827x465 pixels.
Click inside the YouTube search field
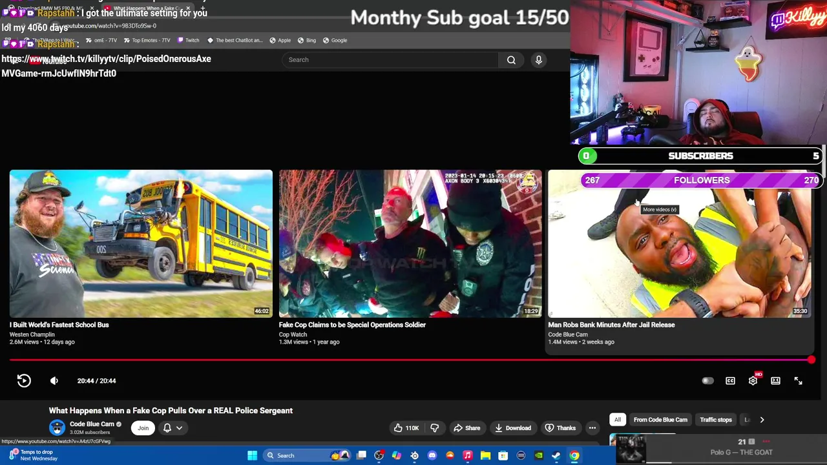[x=390, y=59]
